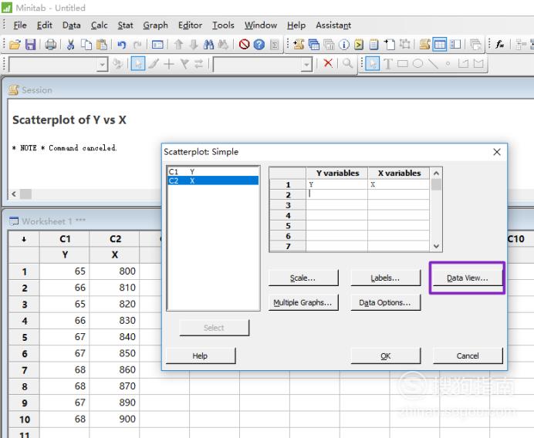The image size is (534, 438).
Task: Click the red X delete icon
Action: coord(328,63)
